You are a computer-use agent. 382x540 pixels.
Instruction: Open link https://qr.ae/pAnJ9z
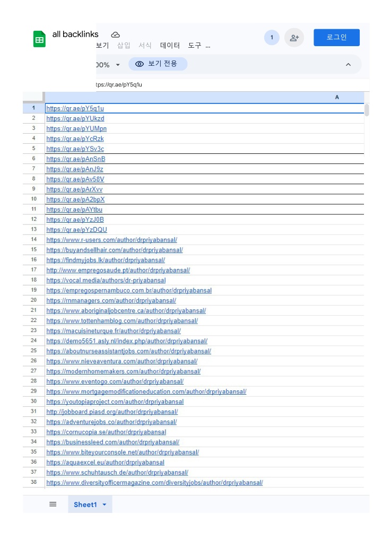(75, 169)
